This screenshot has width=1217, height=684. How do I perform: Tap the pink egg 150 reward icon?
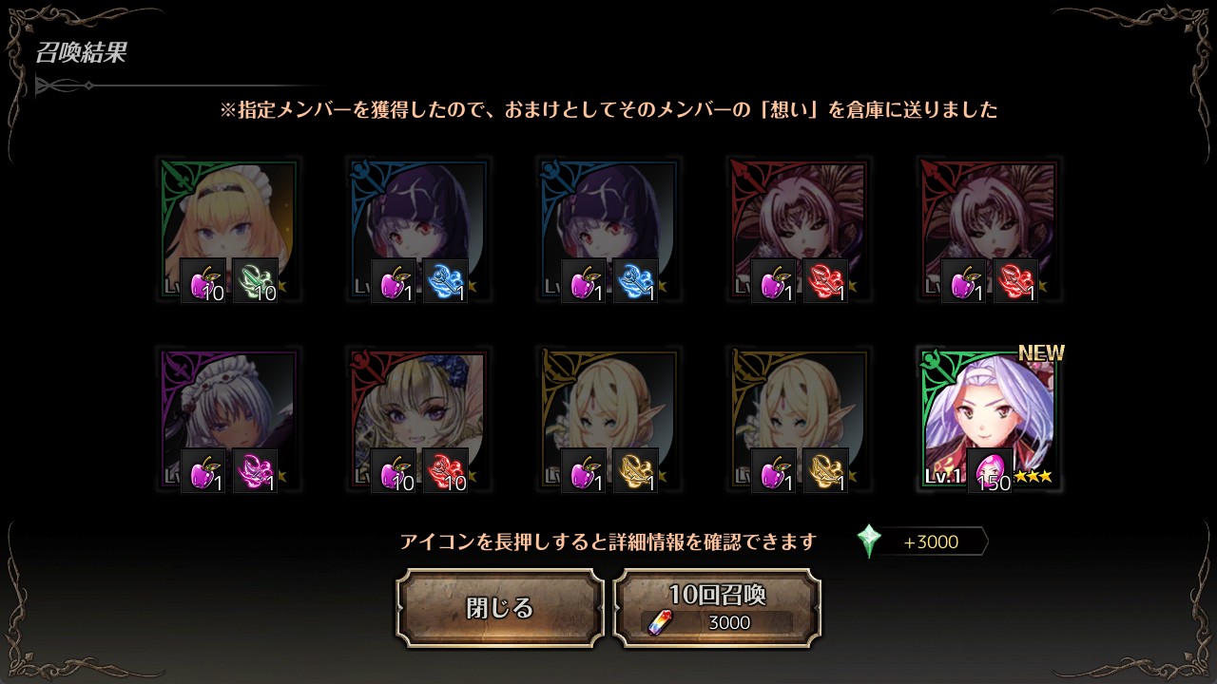tap(991, 471)
